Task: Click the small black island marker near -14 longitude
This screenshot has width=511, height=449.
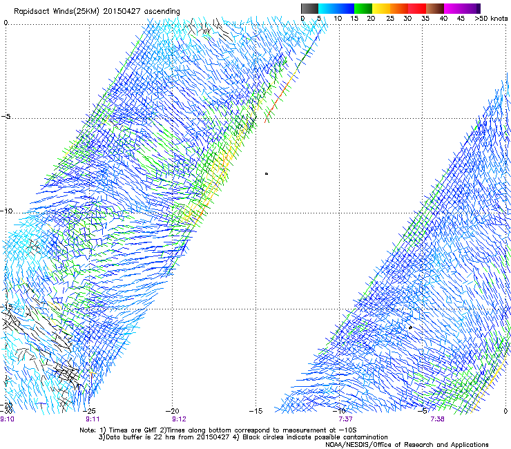Action: click(267, 174)
